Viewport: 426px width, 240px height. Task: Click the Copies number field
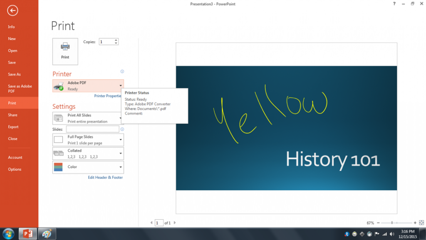coord(106,42)
